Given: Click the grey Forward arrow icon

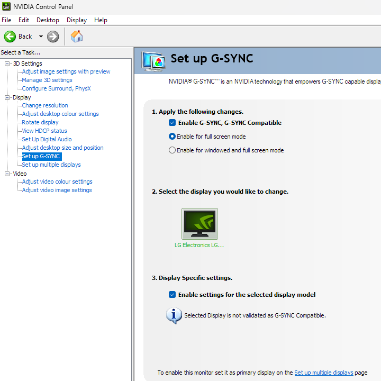Looking at the screenshot, I should (x=53, y=37).
